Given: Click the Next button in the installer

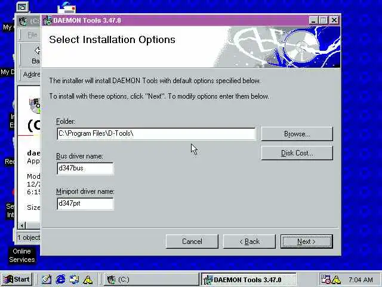Looking at the screenshot, I should point(306,242).
